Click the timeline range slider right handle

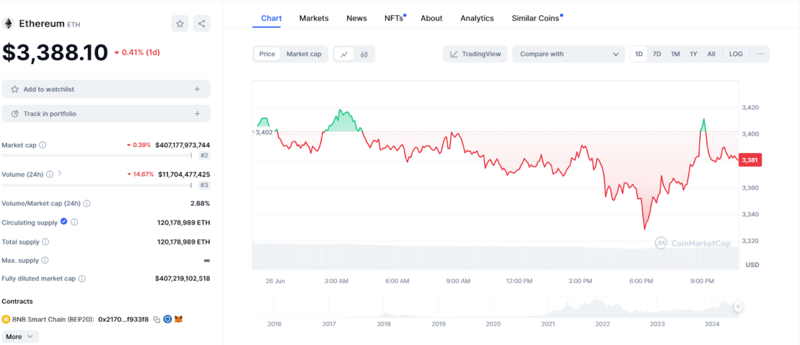[738, 306]
